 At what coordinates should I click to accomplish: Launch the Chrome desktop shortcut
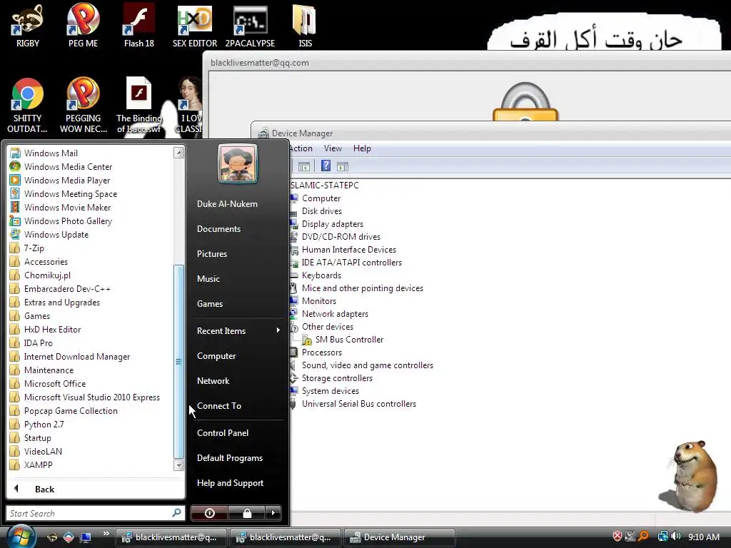(x=28, y=106)
